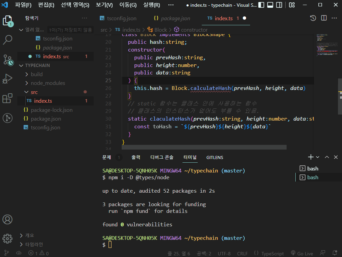Open the Extensions view icon
The image size is (342, 257).
click(x=7, y=98)
